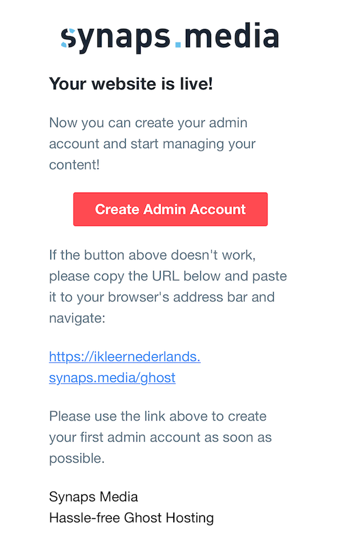Open the Create Admin Account button

[170, 209]
